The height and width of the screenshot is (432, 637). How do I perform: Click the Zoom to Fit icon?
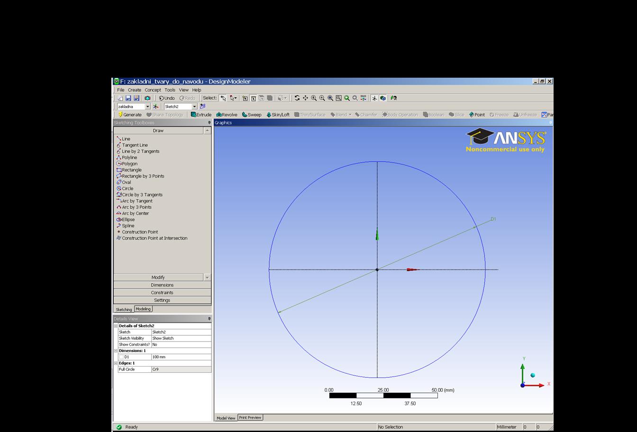coord(330,98)
